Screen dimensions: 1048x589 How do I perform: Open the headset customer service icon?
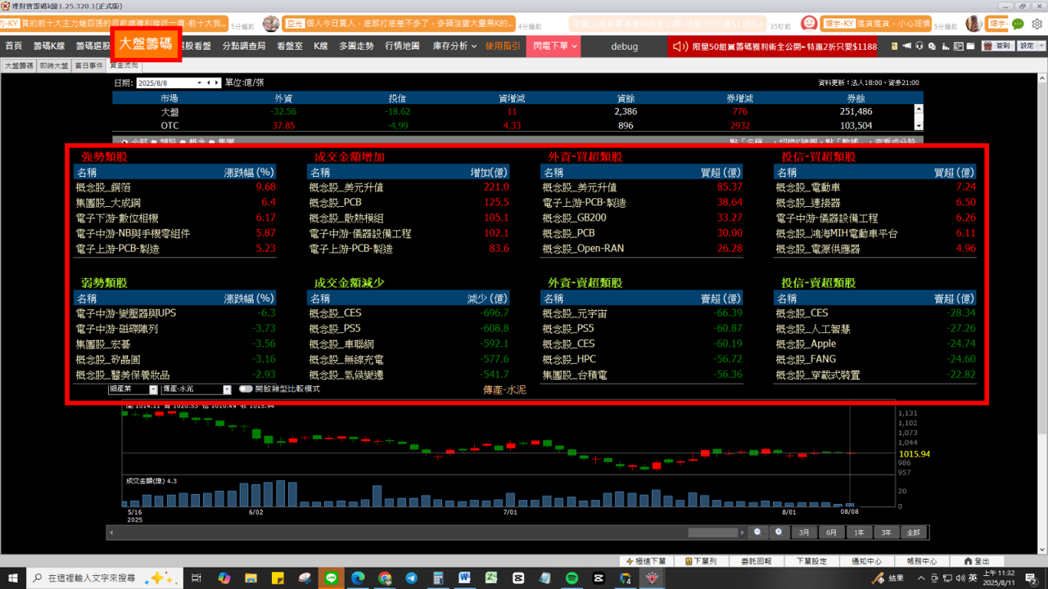click(x=919, y=46)
